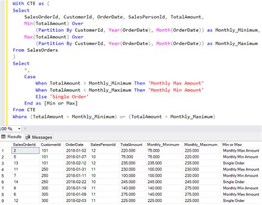
Task: Select row header 5 in results grid
Action: 3,176
